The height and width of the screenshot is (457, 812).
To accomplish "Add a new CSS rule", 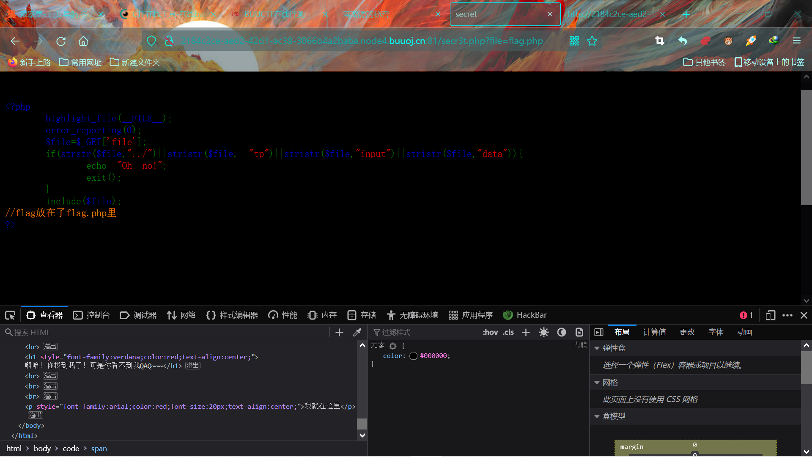I will click(x=526, y=333).
